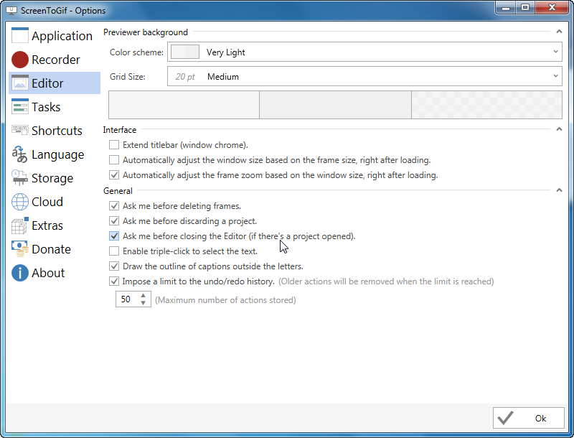Open the Donate section
The width and height of the screenshot is (574, 438).
click(x=55, y=249)
